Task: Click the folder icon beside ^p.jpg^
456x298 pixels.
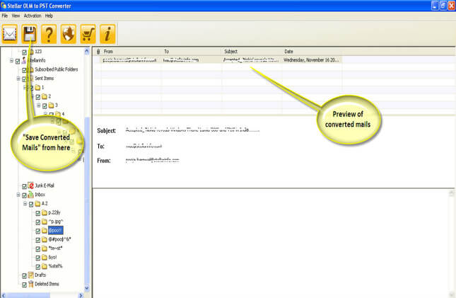Action: coord(45,222)
